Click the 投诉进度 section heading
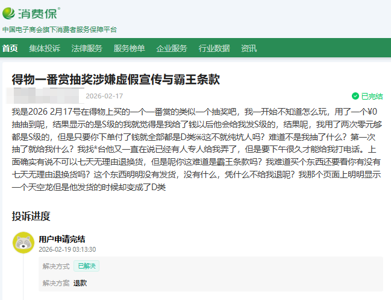Screen dimensions: 391x300 click(x=31, y=215)
